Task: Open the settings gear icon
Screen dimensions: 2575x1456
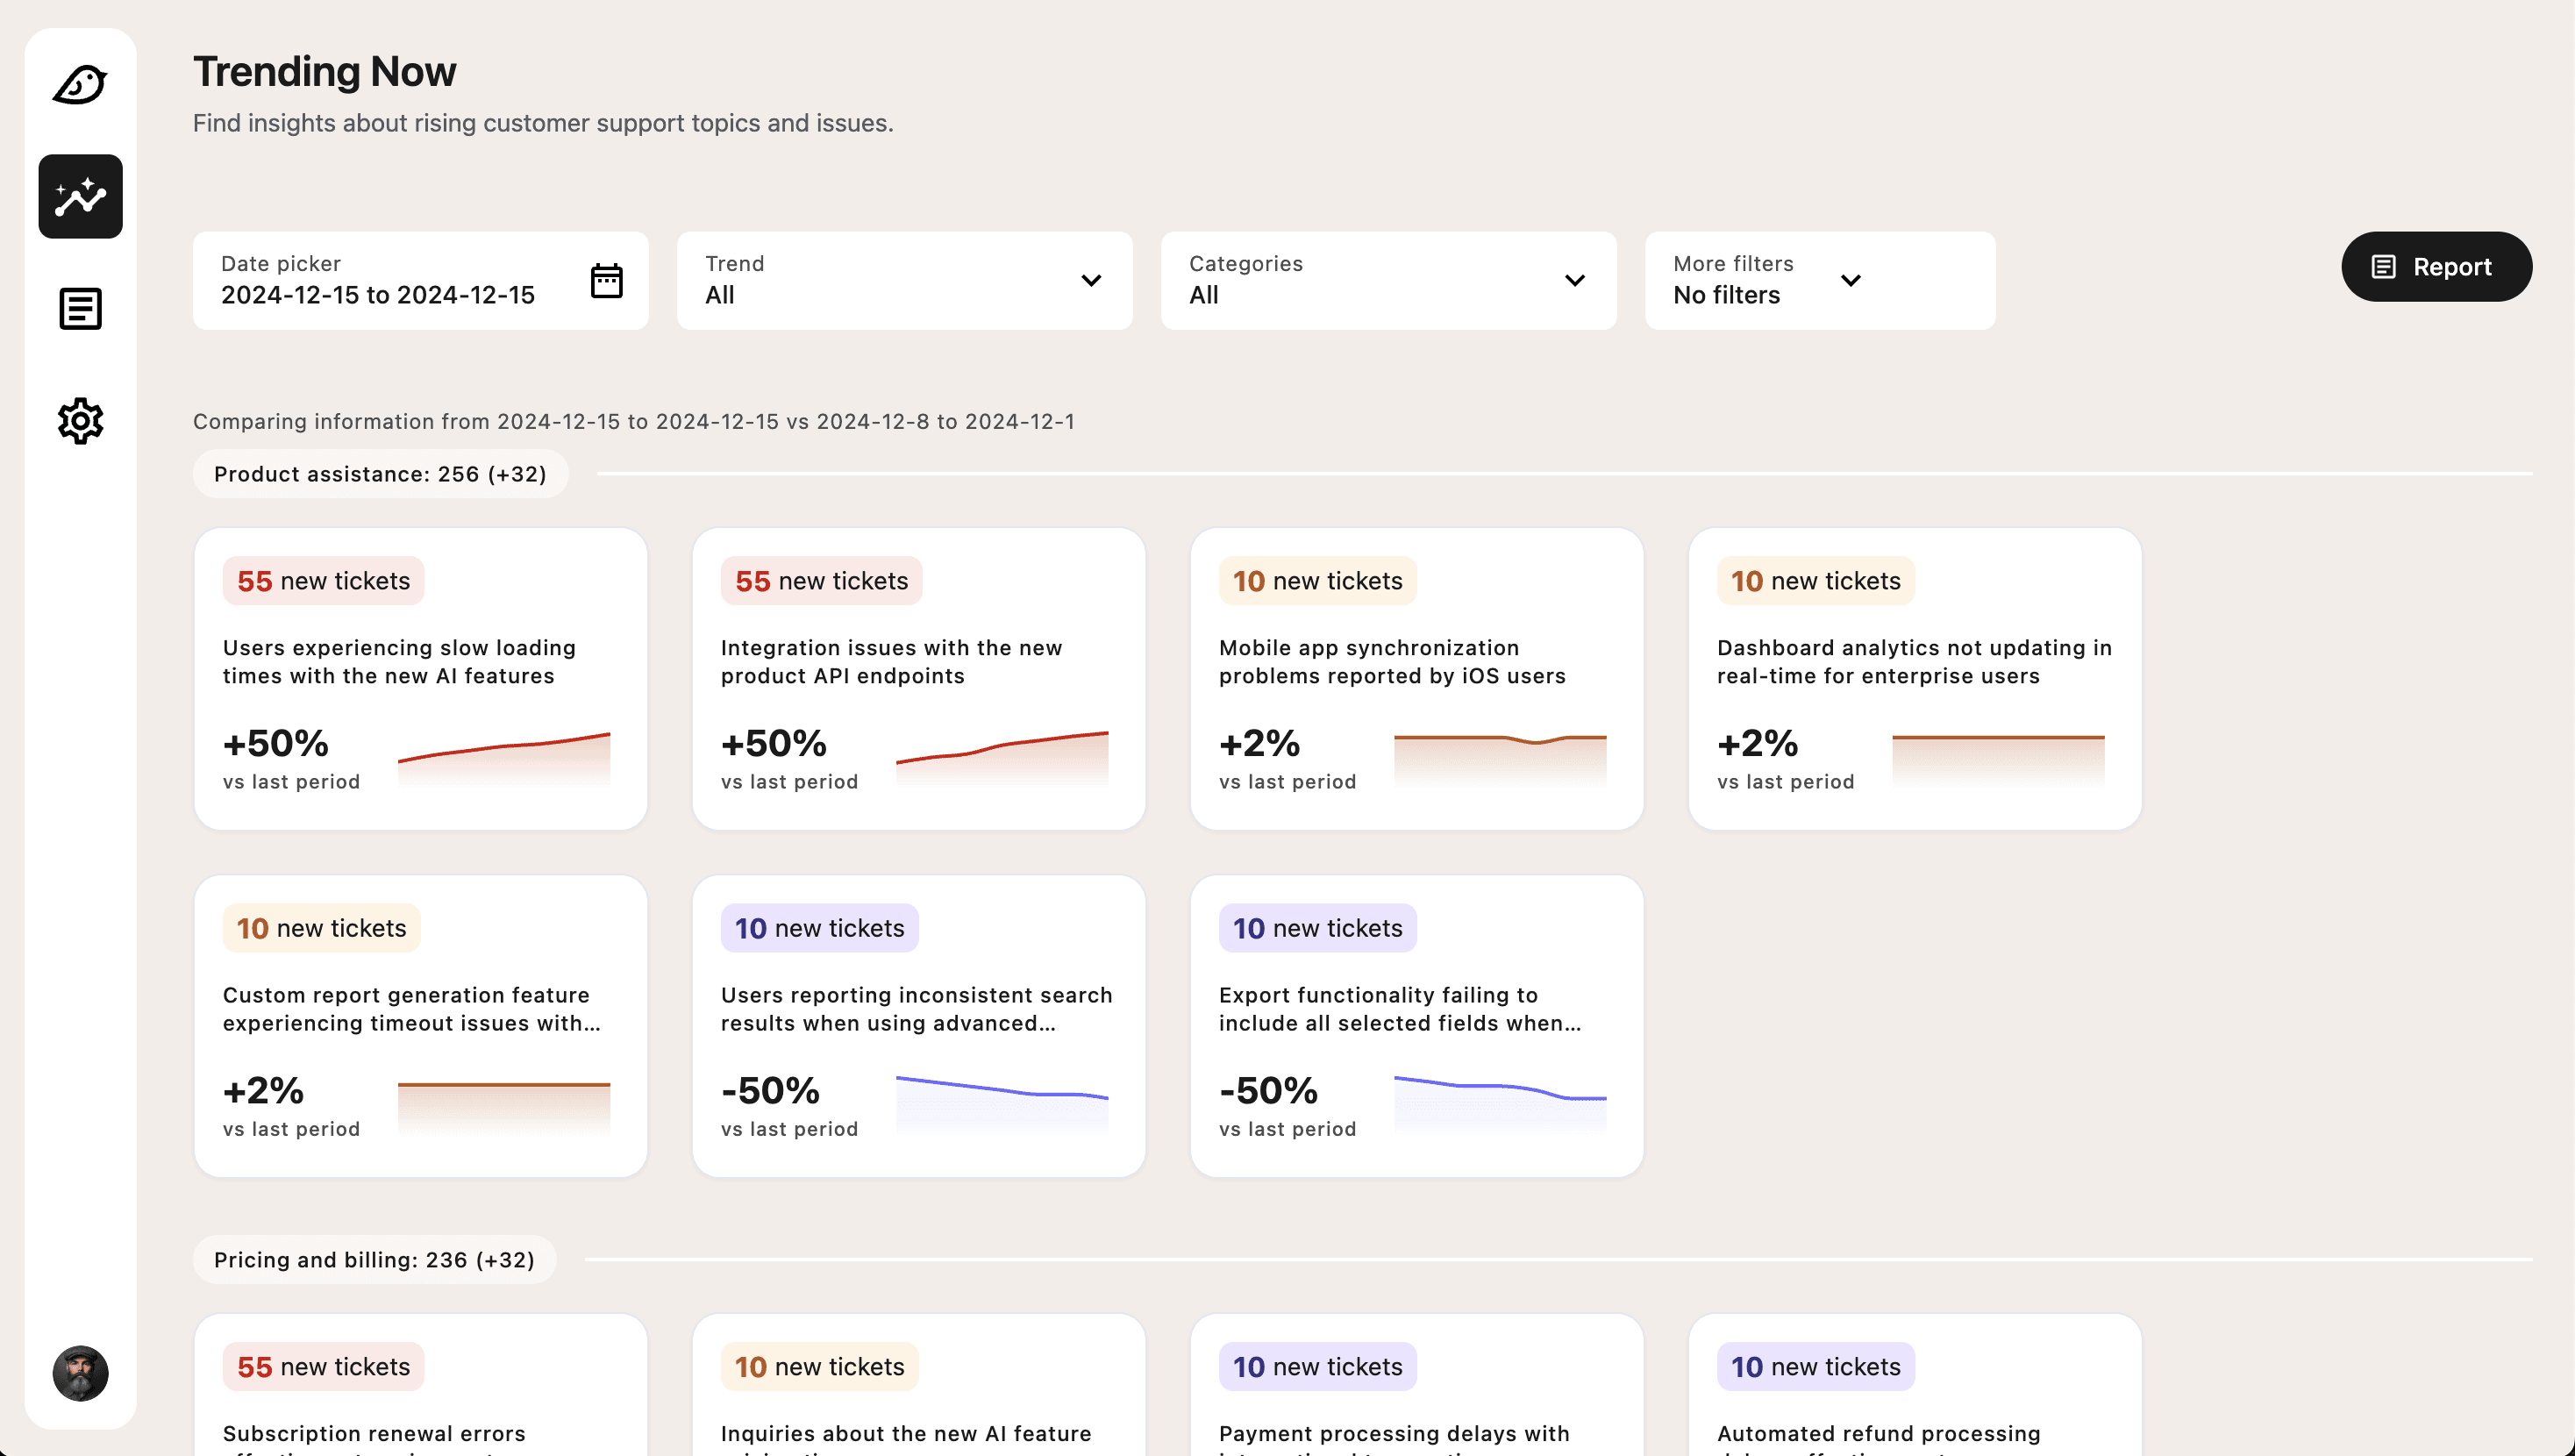Action: tap(80, 421)
